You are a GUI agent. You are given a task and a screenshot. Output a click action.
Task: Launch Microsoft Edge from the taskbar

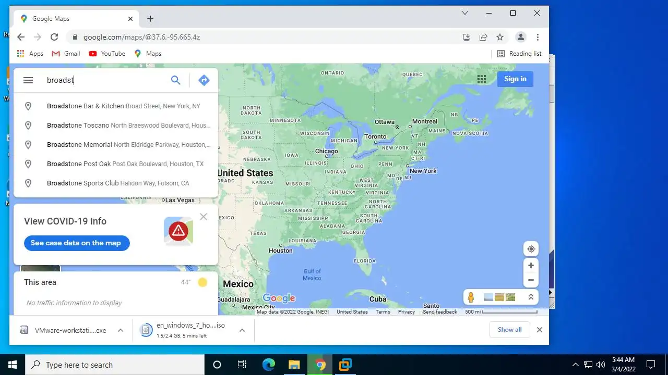tap(268, 365)
